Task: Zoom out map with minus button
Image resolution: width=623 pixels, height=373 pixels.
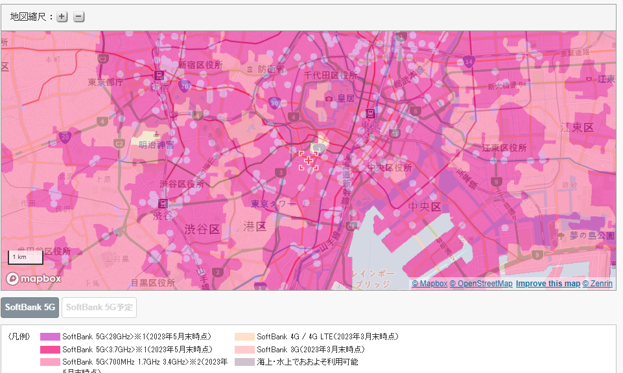Action: click(x=78, y=17)
